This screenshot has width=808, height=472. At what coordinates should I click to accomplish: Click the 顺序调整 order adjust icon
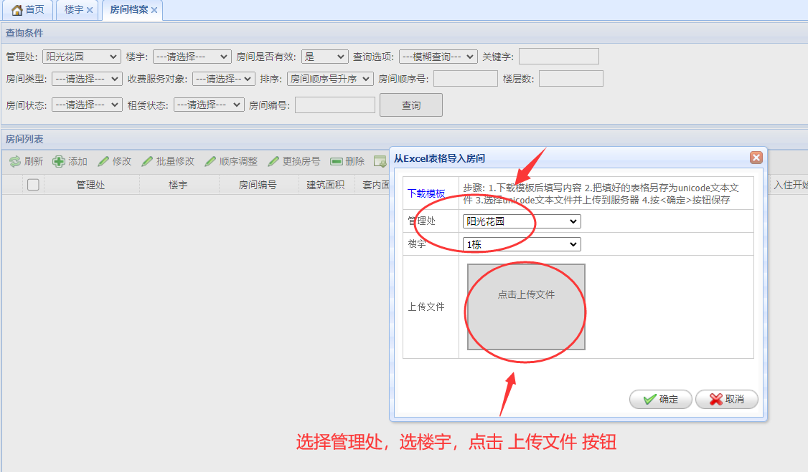(210, 162)
